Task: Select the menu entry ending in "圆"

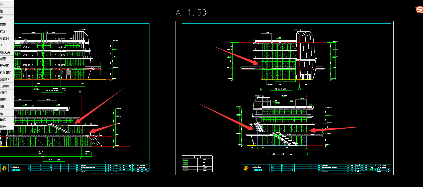Action: [x=7, y=106]
